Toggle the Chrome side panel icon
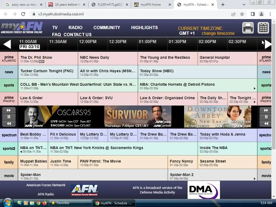 (253, 14)
